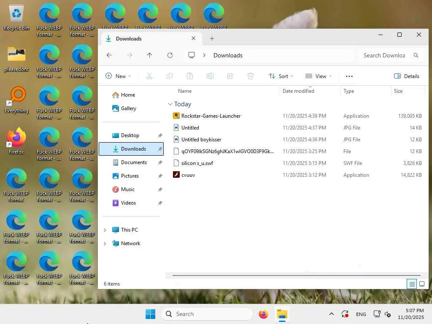Collapse the Today group

point(170,104)
